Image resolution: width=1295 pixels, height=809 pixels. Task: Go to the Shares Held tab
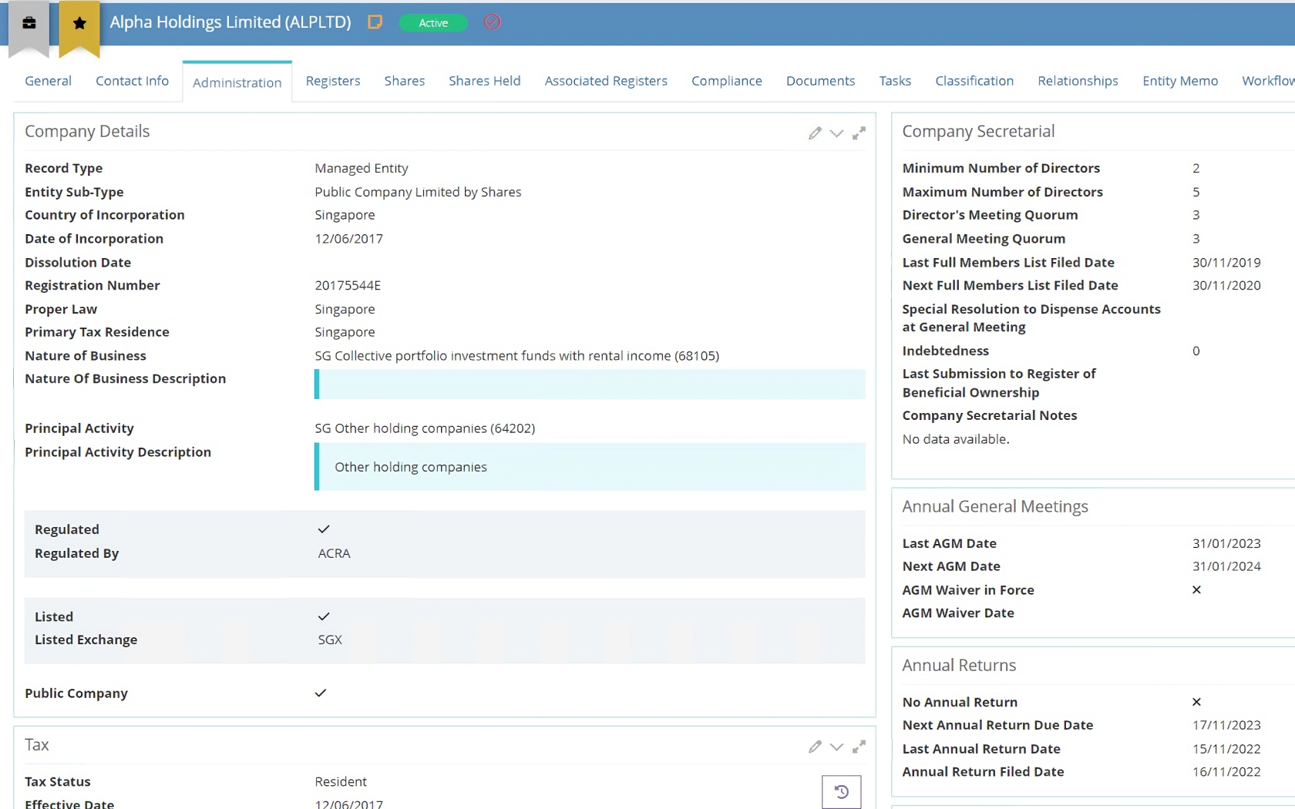[484, 81]
